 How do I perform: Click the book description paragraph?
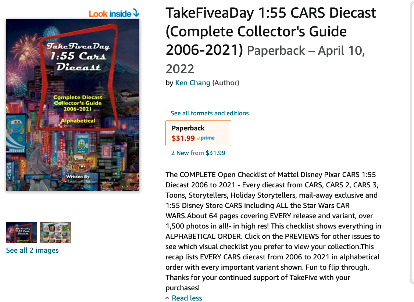click(x=274, y=231)
